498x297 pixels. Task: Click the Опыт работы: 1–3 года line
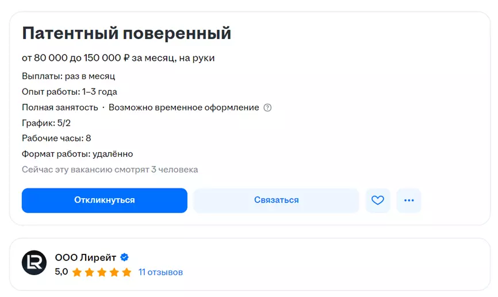pos(70,92)
